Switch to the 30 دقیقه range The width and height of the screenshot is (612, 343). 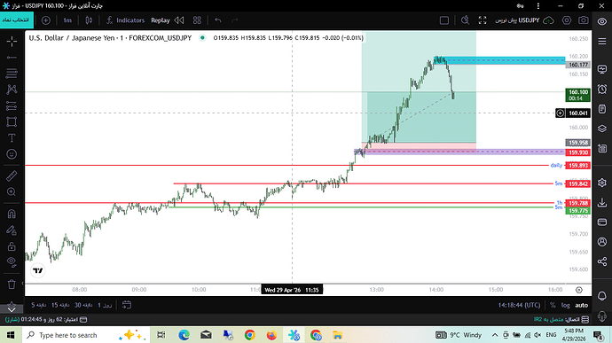pos(83,305)
